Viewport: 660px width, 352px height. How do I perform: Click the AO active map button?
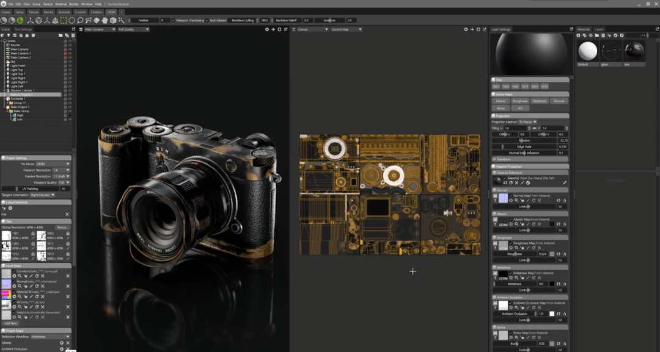point(520,108)
